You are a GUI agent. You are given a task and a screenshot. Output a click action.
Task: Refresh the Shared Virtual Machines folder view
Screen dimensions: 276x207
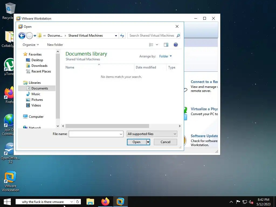coord(122,36)
